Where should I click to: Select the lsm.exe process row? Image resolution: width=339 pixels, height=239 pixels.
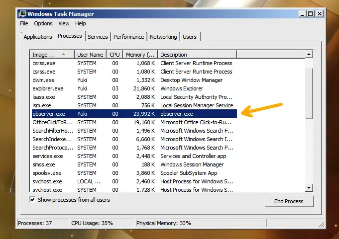(134, 105)
